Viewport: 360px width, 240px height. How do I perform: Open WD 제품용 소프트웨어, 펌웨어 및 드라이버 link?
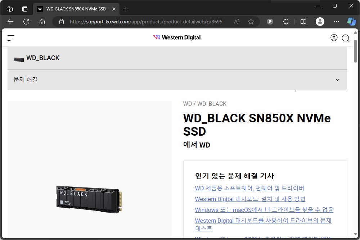tap(249, 188)
